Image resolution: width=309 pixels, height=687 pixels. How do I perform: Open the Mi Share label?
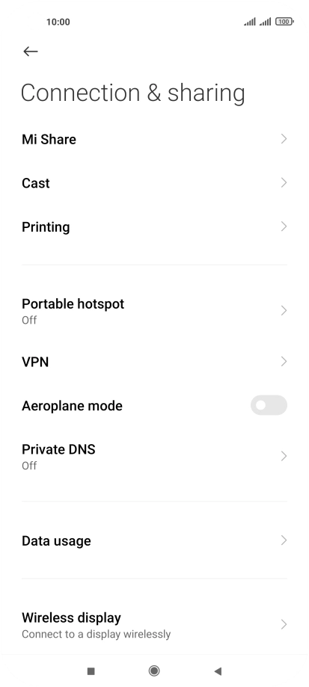[49, 139]
